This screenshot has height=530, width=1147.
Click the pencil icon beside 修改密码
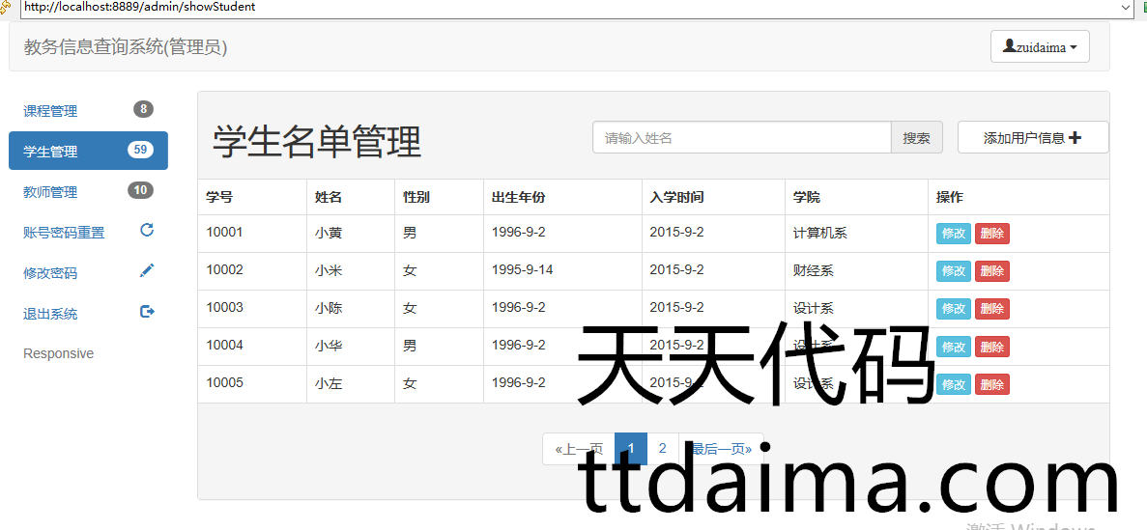coord(147,271)
